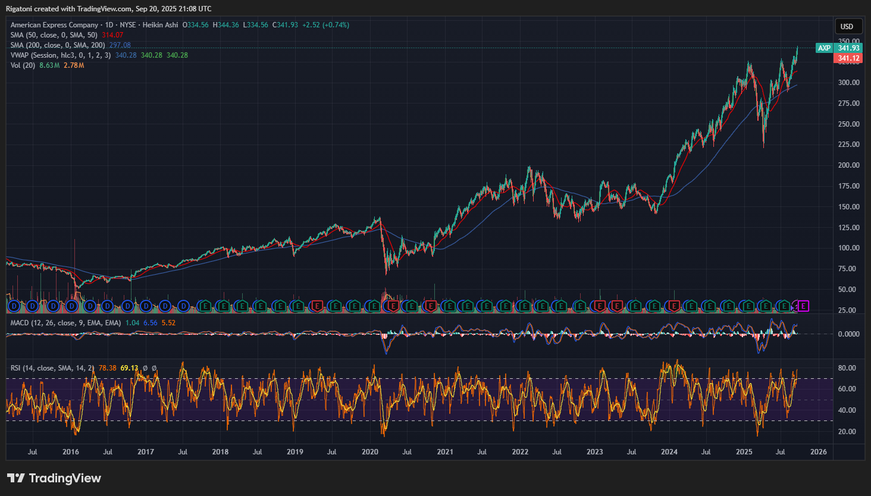This screenshot has width=871, height=496.
Task: Click the red 341.12 price label
Action: [849, 58]
